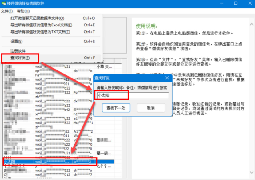Minimize the application window
255x180 pixels.
tap(221, 3)
